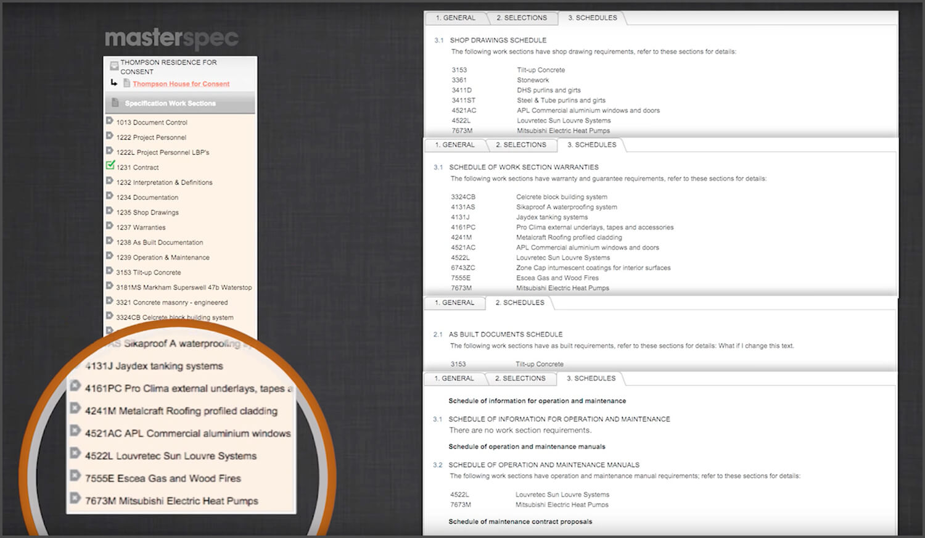The image size is (925, 538).
Task: Click the section icon next to 1235 Shop Drawings
Action: (110, 212)
